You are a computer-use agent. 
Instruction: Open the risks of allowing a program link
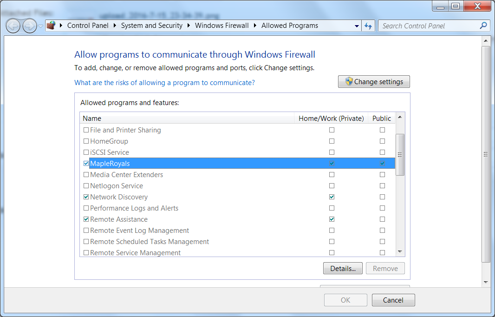point(164,83)
